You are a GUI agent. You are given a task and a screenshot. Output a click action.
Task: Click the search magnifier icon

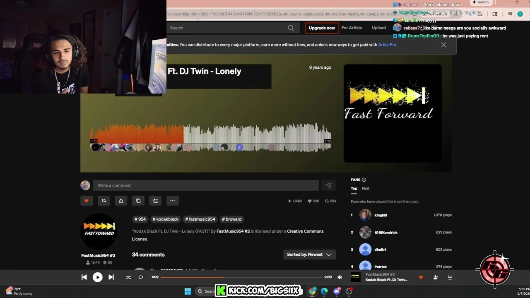(x=291, y=28)
